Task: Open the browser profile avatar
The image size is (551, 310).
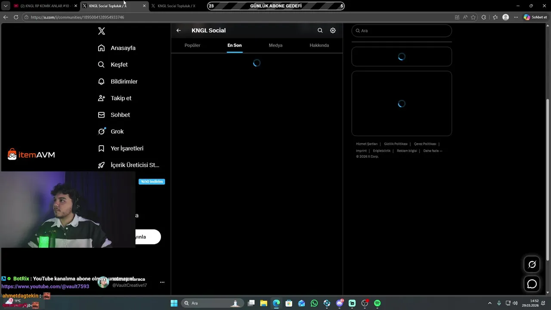Action: [x=506, y=17]
